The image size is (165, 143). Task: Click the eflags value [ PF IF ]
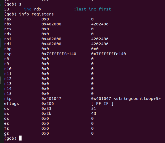102,104
